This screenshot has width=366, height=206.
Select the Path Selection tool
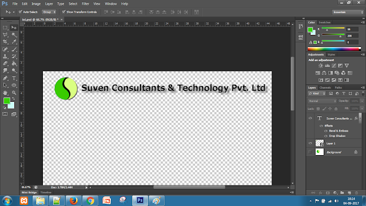coord(5,85)
